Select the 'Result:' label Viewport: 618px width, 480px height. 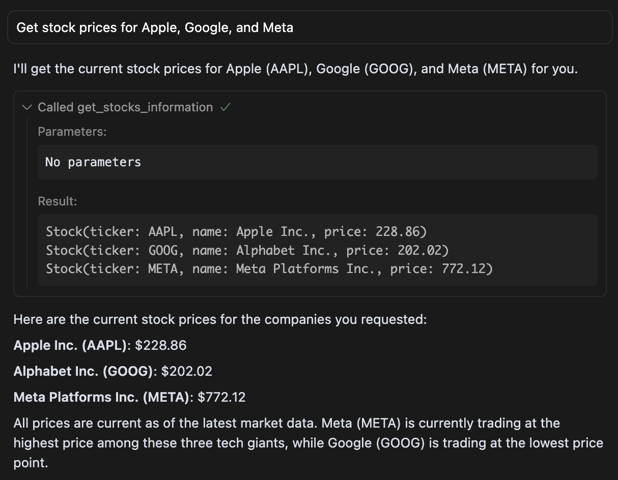[58, 201]
